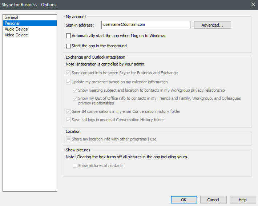Viewport: 258px width, 206px height.
Task: Select General in the options list
Action: (30, 17)
